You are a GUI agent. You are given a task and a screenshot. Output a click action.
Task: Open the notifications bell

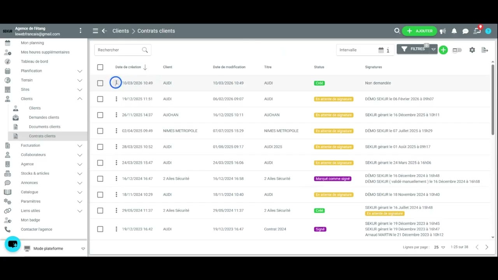pos(454,31)
